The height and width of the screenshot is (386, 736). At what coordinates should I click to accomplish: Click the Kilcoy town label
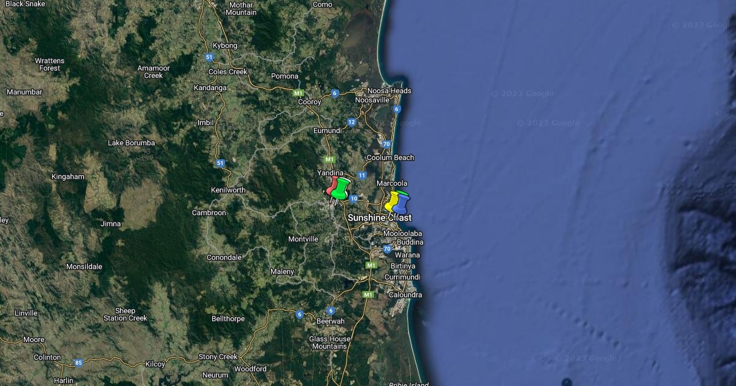(155, 364)
